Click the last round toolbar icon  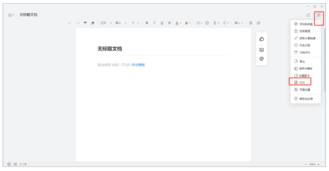point(259,23)
